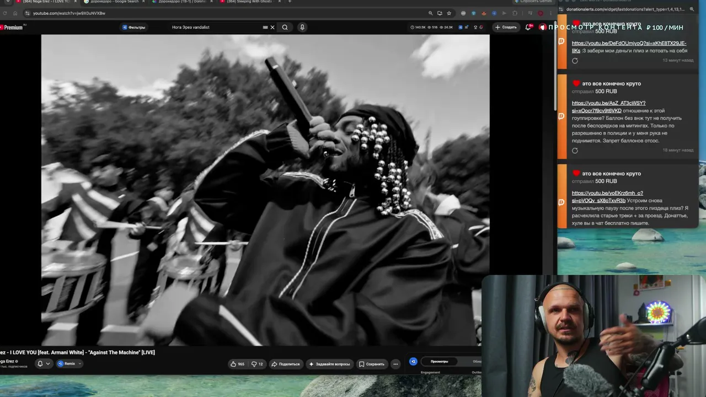Clear the YouTube search query with X
706x397 pixels.
point(272,27)
